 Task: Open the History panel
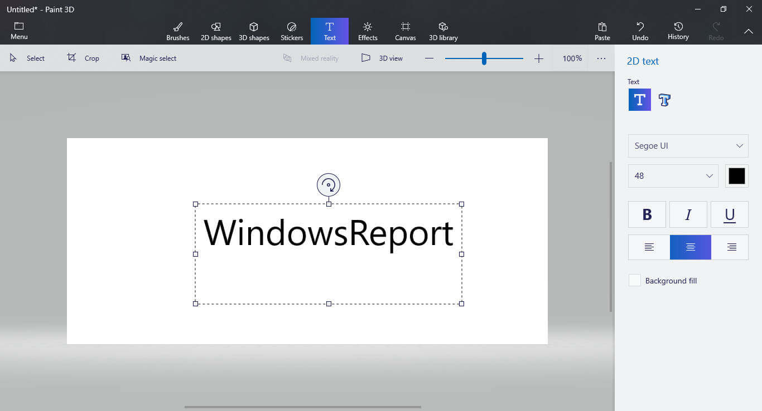coord(678,31)
